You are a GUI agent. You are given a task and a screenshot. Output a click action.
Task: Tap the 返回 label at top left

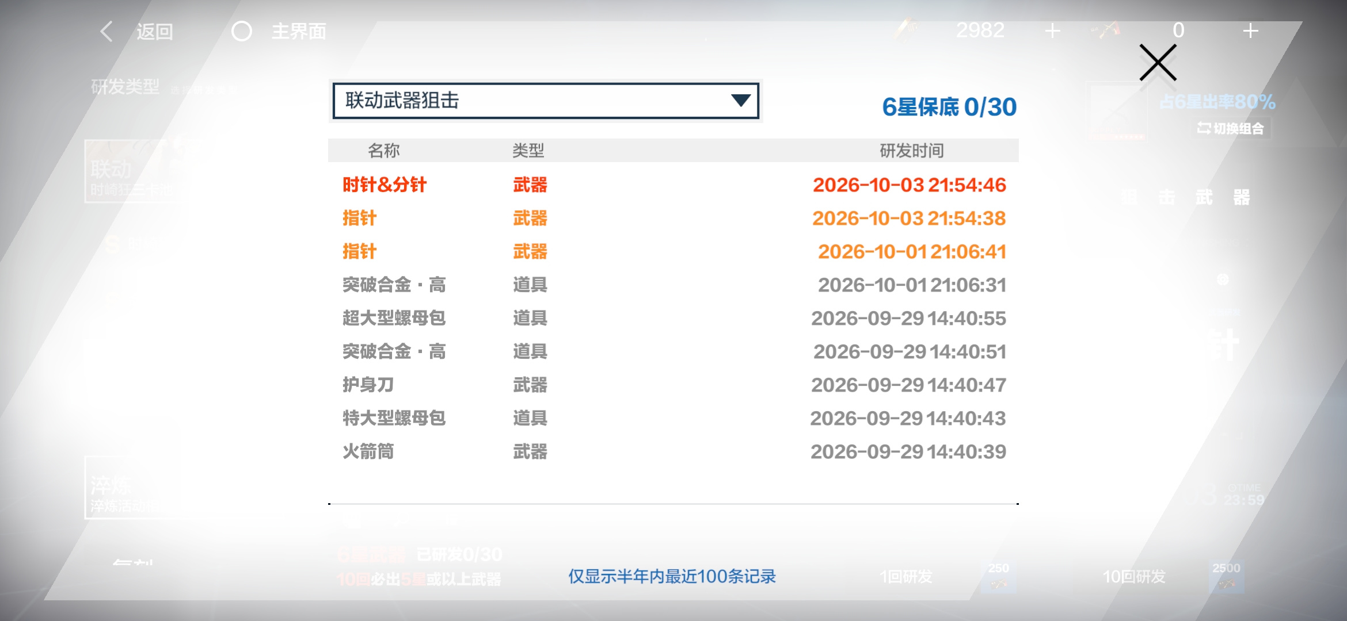(155, 32)
